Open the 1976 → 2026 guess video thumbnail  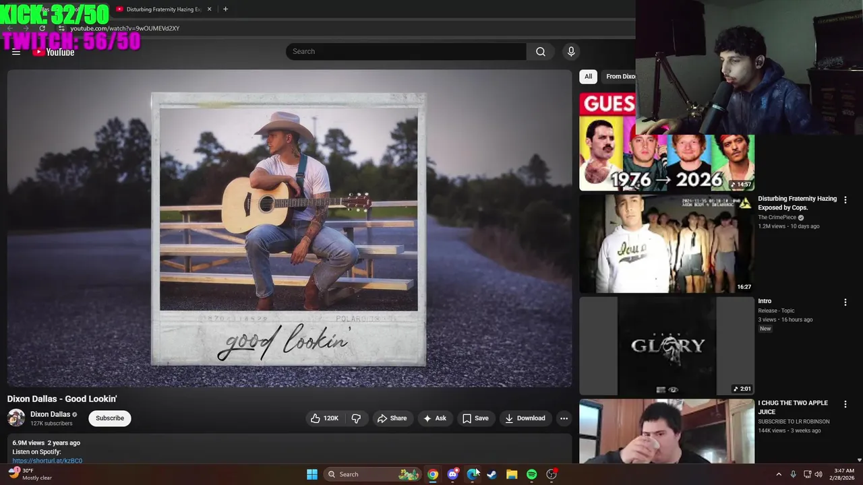coord(667,142)
